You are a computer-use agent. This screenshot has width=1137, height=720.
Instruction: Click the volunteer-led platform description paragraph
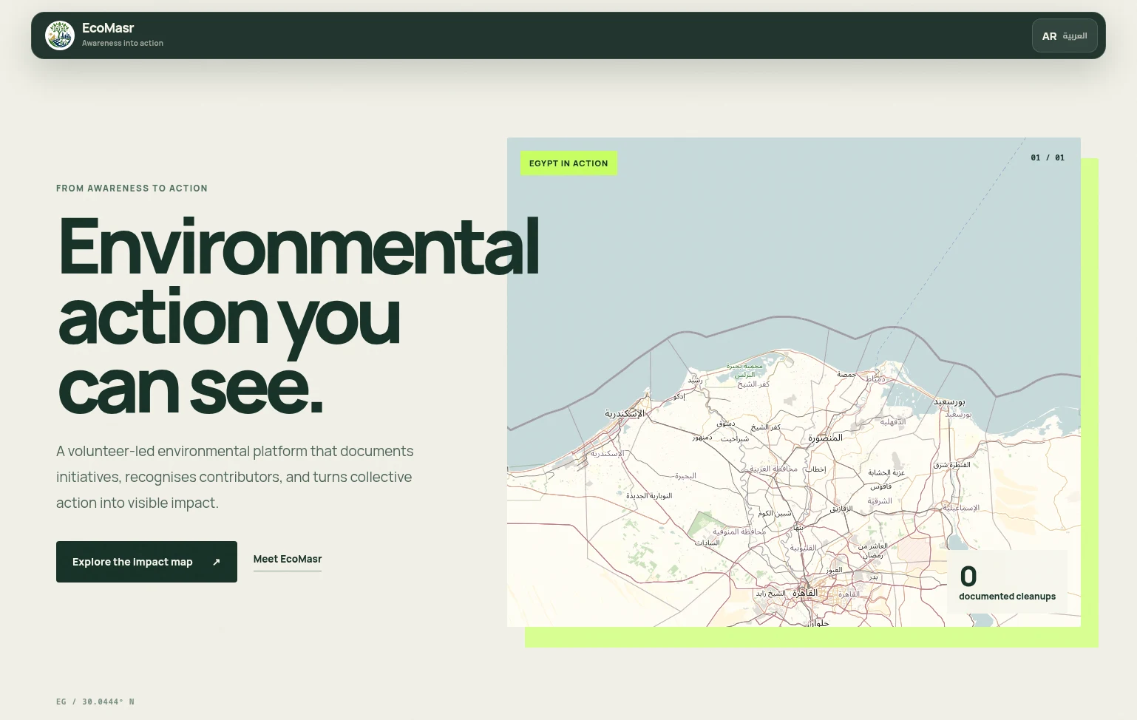tap(235, 477)
